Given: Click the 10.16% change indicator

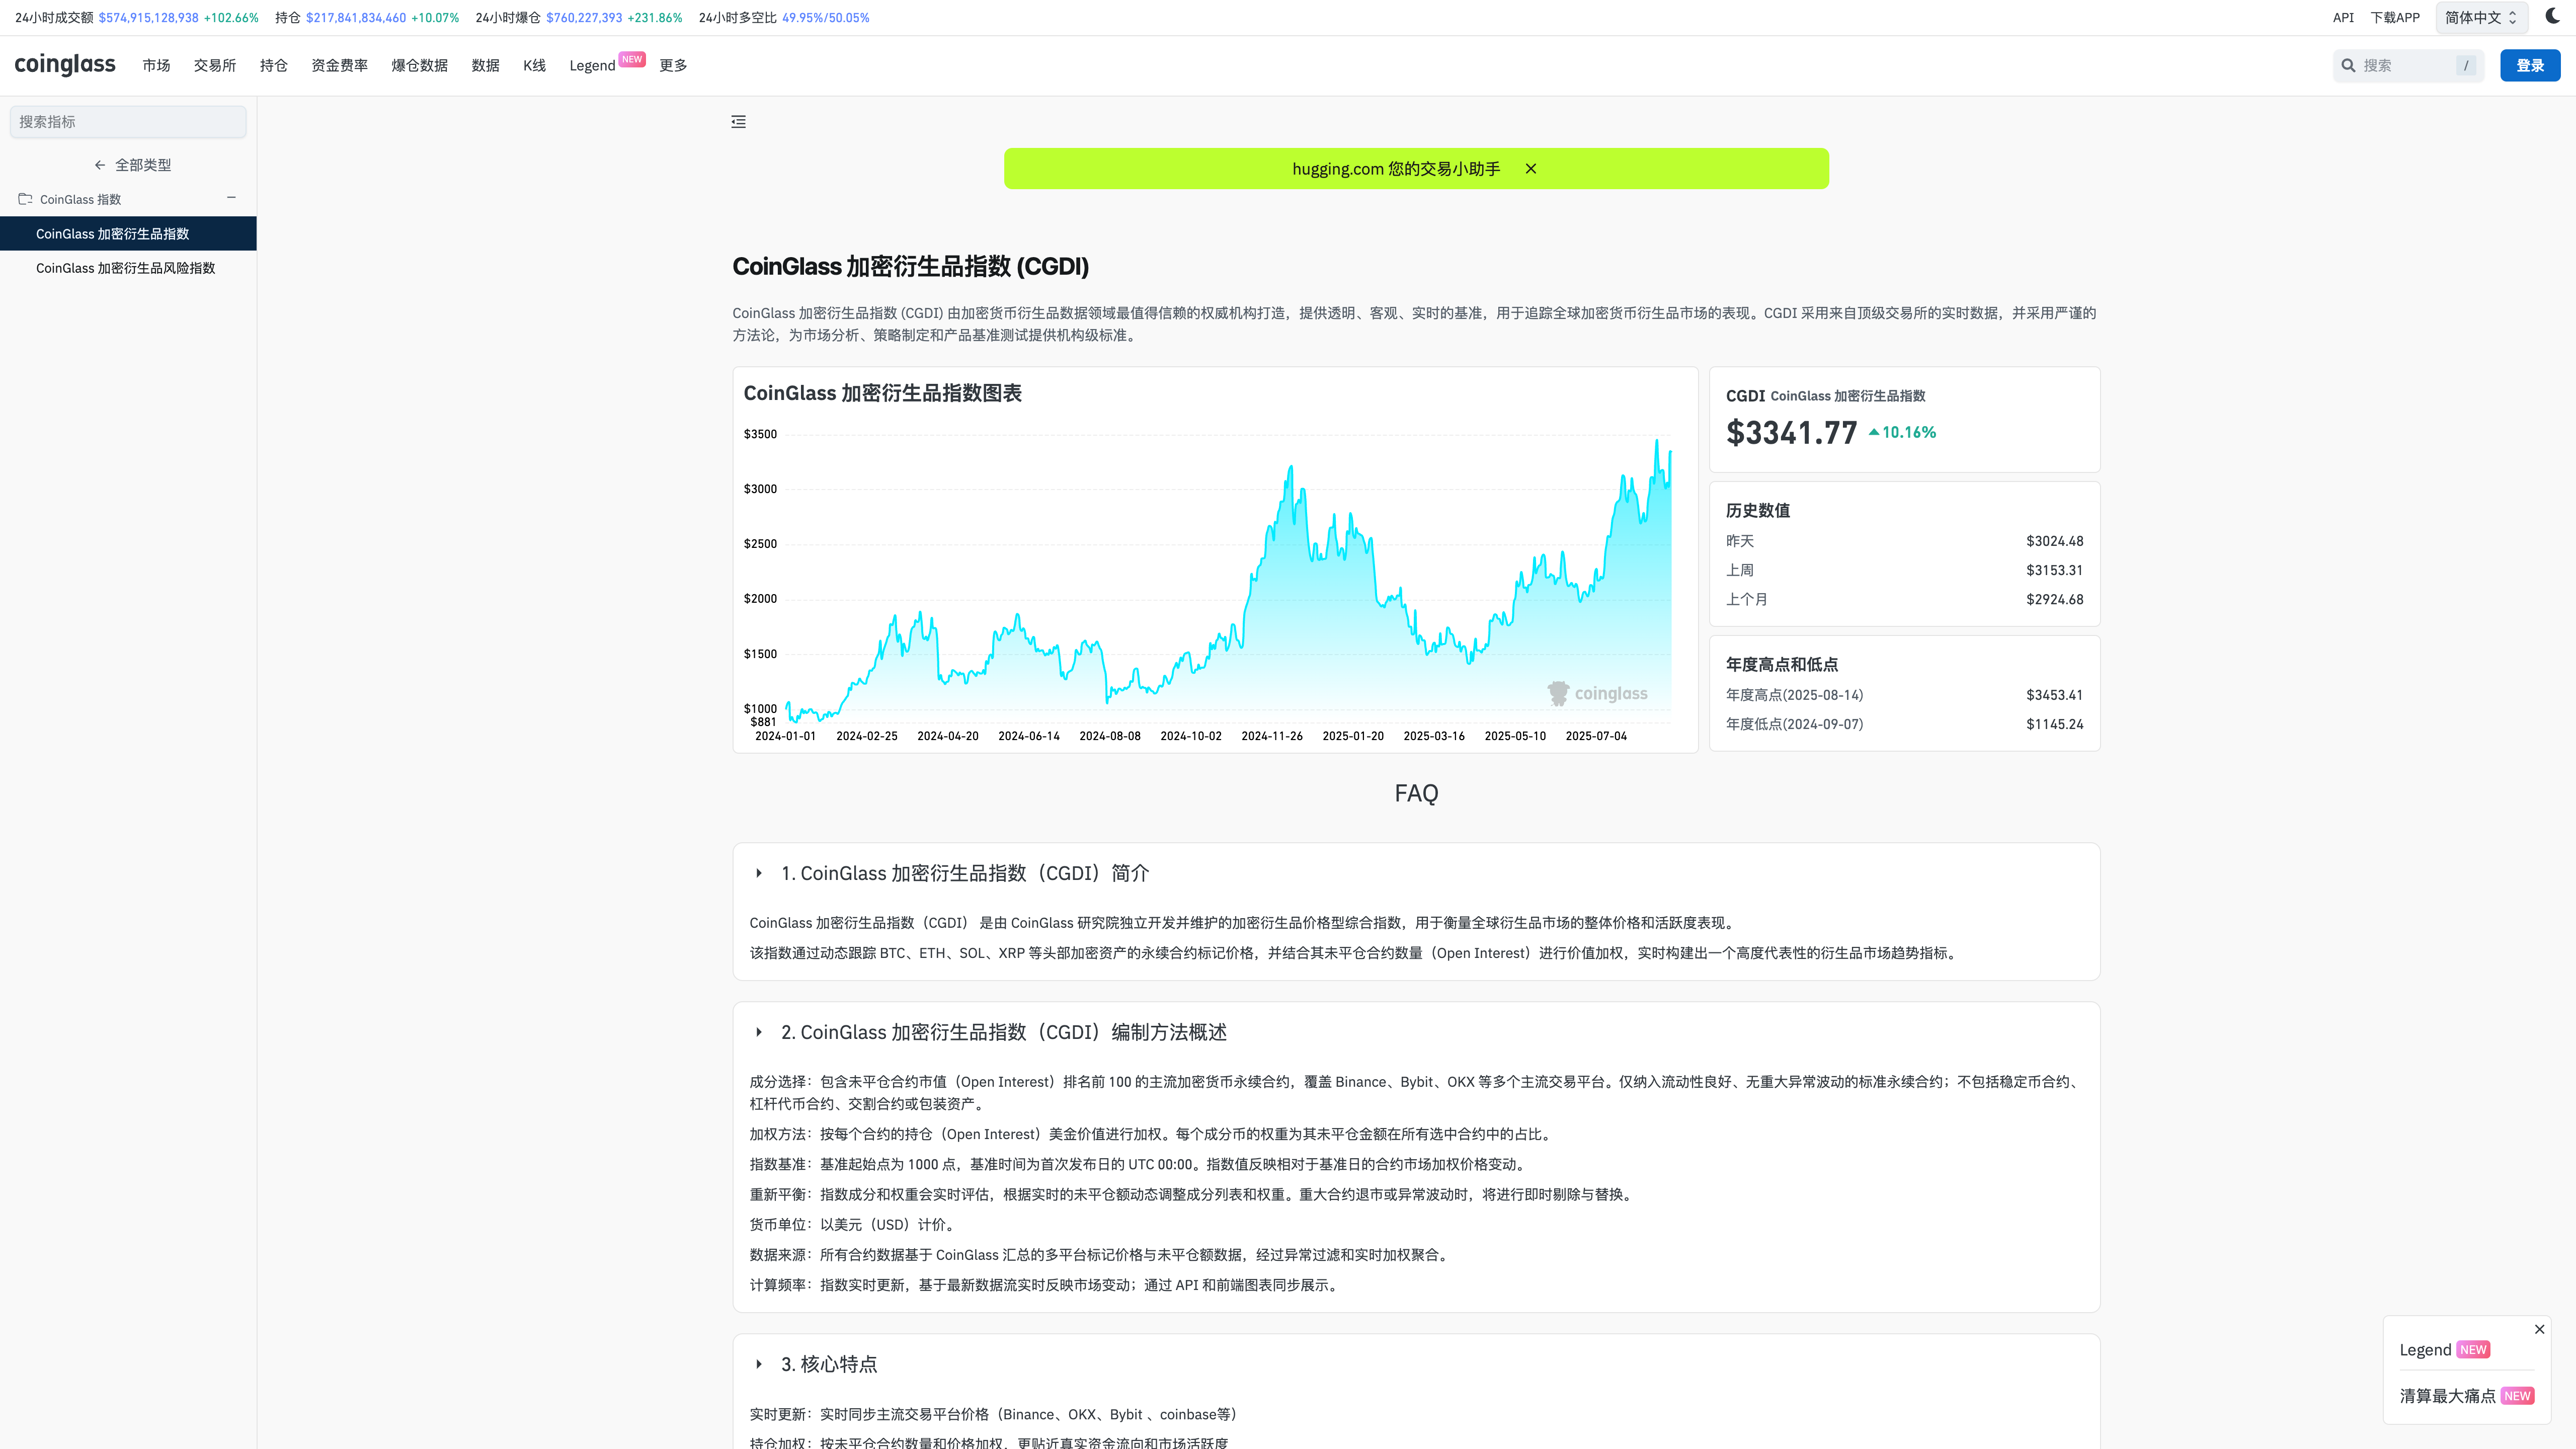Looking at the screenshot, I should click(x=1902, y=432).
